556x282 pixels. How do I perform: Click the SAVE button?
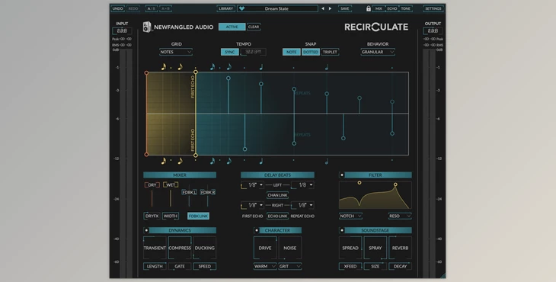click(x=345, y=8)
